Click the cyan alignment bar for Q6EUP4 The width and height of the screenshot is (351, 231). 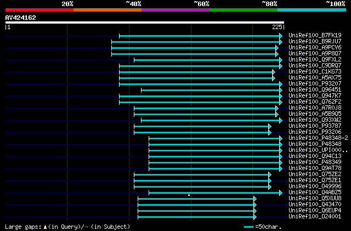197,211
